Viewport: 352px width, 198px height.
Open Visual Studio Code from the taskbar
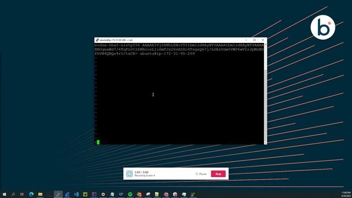[76, 194]
